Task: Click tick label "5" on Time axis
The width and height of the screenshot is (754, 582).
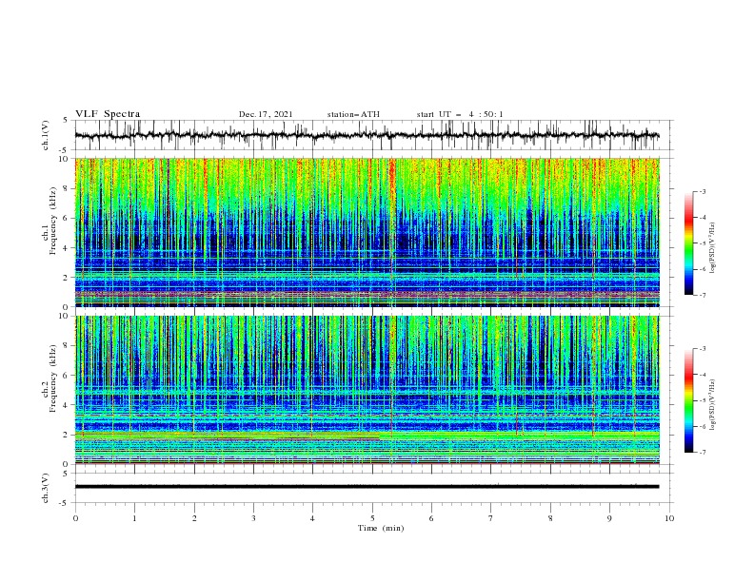Action: (372, 518)
